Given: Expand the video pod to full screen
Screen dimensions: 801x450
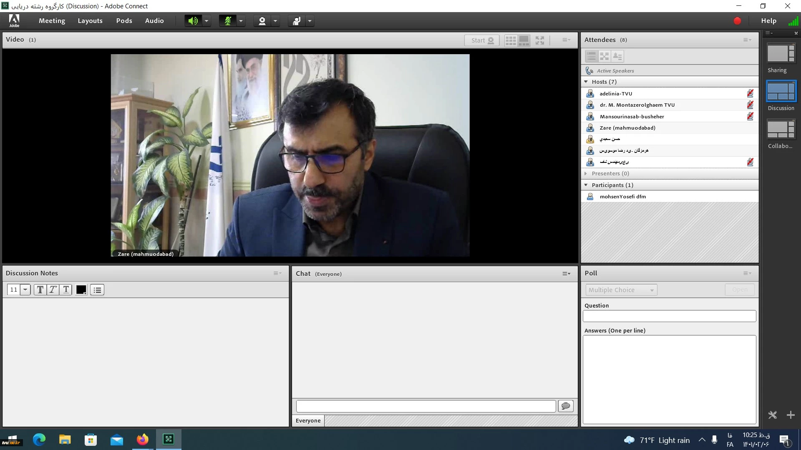Looking at the screenshot, I should pos(540,40).
